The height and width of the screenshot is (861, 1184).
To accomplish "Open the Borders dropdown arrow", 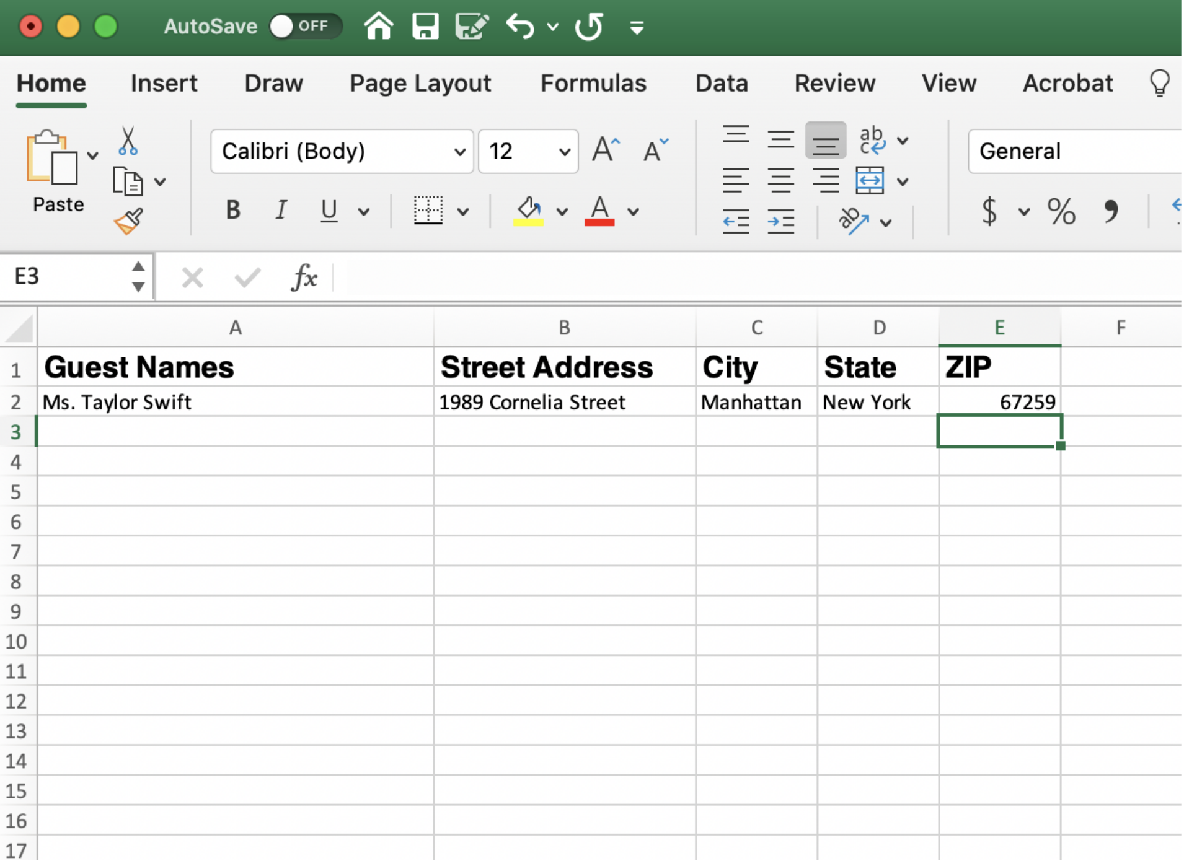I will click(463, 212).
